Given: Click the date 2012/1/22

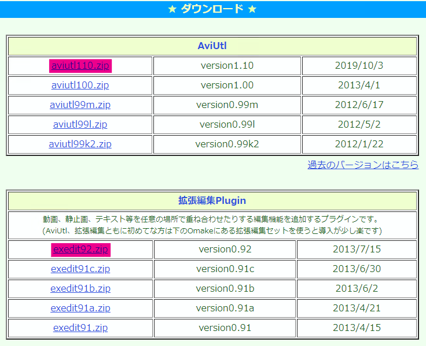Looking at the screenshot, I should 359,144.
